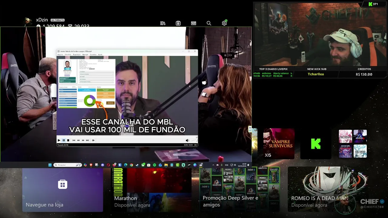Viewport: 388px width, 218px height.
Task: Open the Xbox Store icon in header
Action: click(x=178, y=23)
